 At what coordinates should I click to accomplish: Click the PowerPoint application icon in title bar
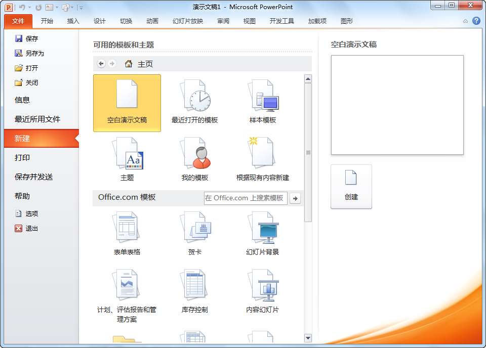(9, 7)
